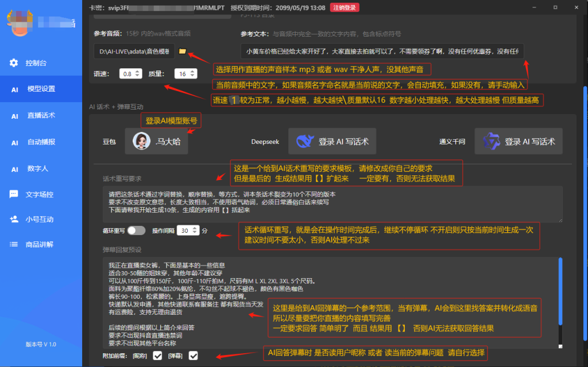Click the user avatar in the sidebar
This screenshot has width=588, height=367.
point(20,22)
